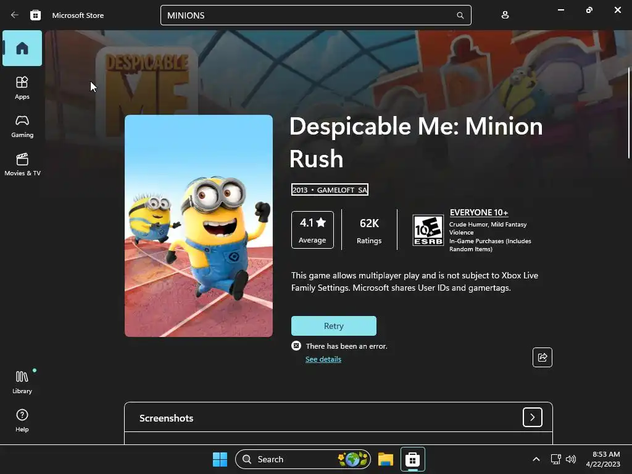
Task: Expand Screenshots with the chevron arrow
Action: [x=532, y=417]
